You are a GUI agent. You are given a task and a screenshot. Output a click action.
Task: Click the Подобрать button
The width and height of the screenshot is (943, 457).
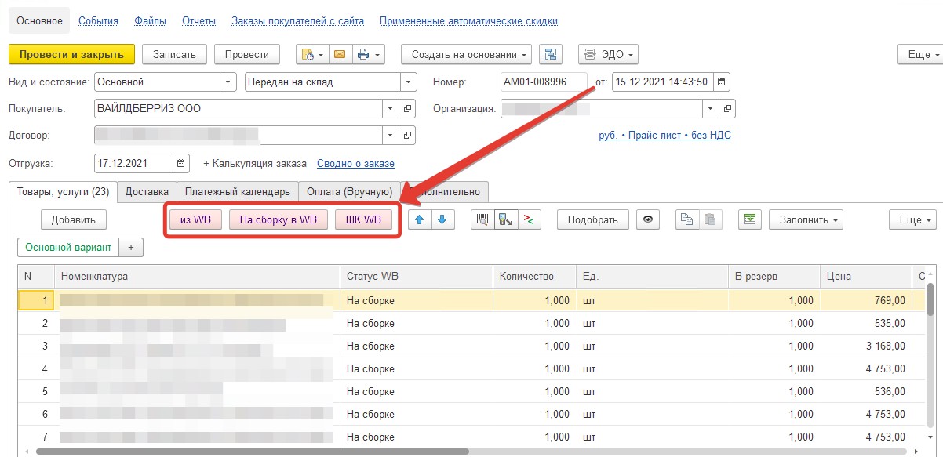point(593,219)
